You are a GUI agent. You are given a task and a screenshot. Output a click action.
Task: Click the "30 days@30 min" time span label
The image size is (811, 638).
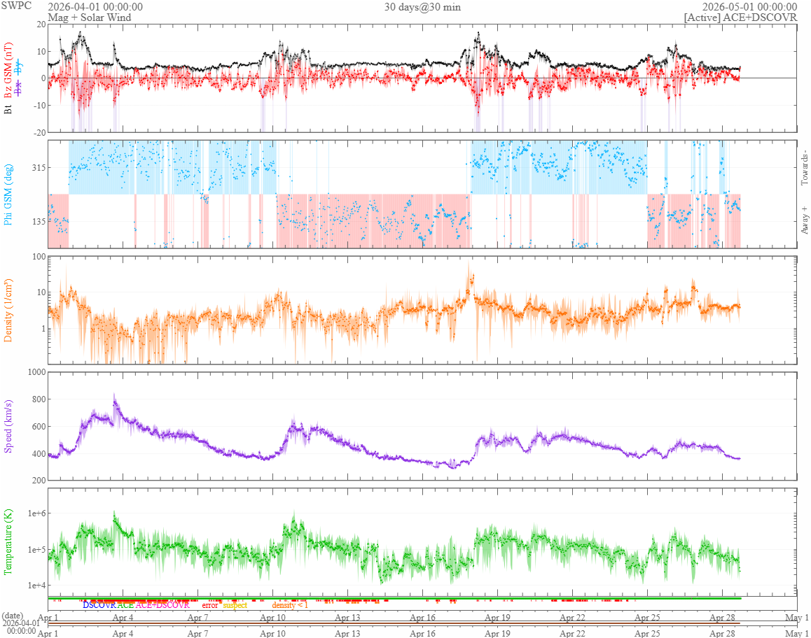tap(422, 7)
